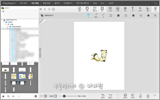The height and width of the screenshot is (100, 160).
Task: Select the Users folder
Action: [x=10, y=22]
